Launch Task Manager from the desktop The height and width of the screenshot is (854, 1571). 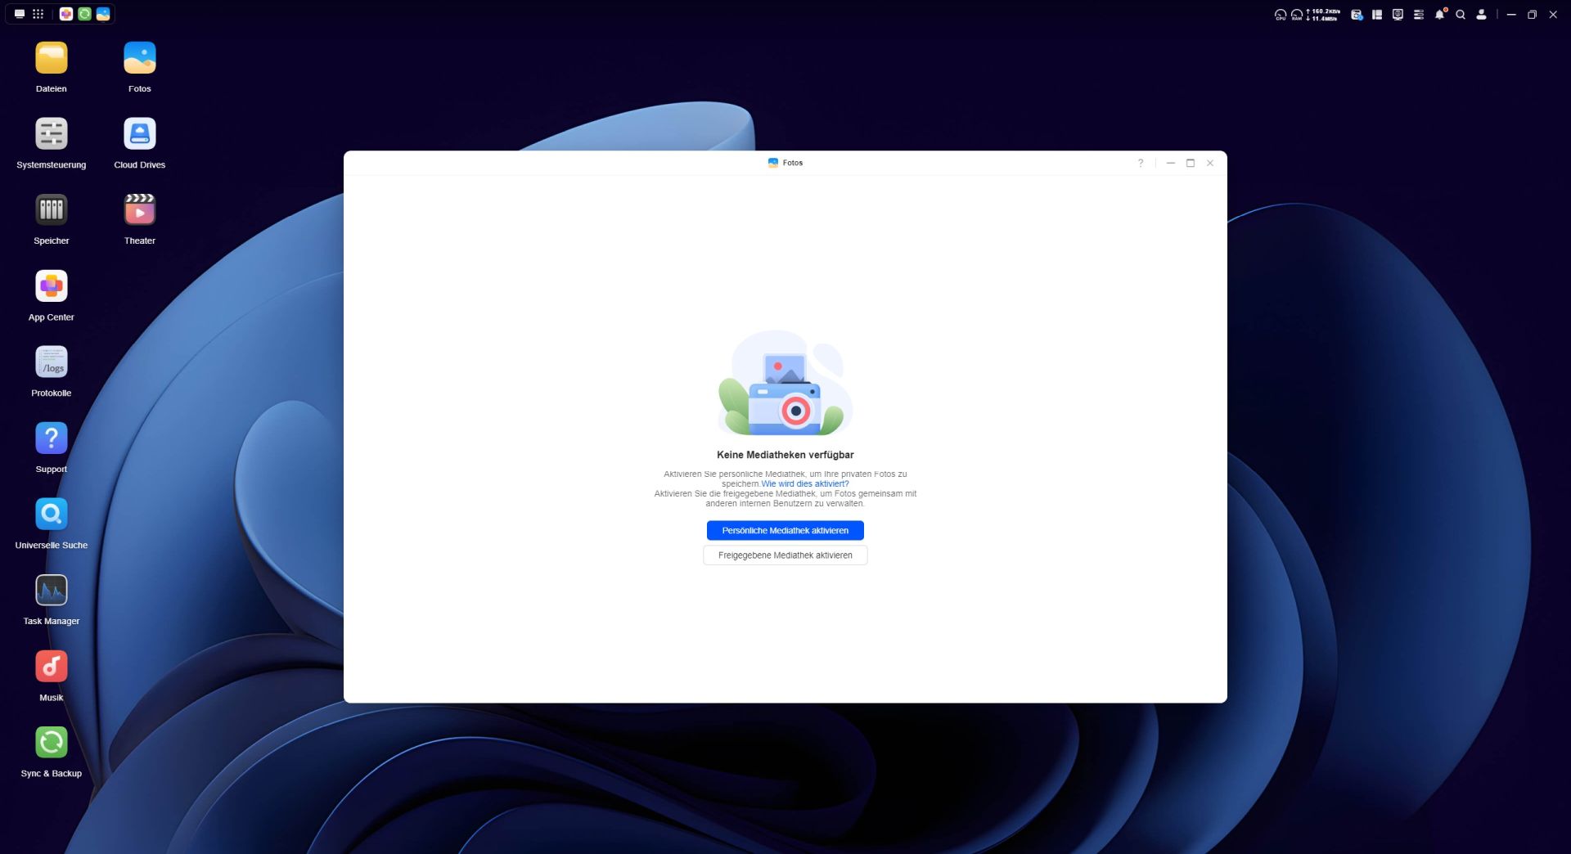pos(51,591)
